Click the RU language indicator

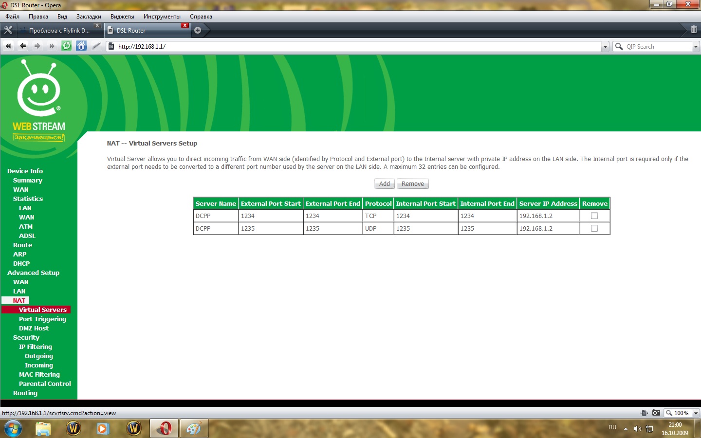pyautogui.click(x=612, y=427)
